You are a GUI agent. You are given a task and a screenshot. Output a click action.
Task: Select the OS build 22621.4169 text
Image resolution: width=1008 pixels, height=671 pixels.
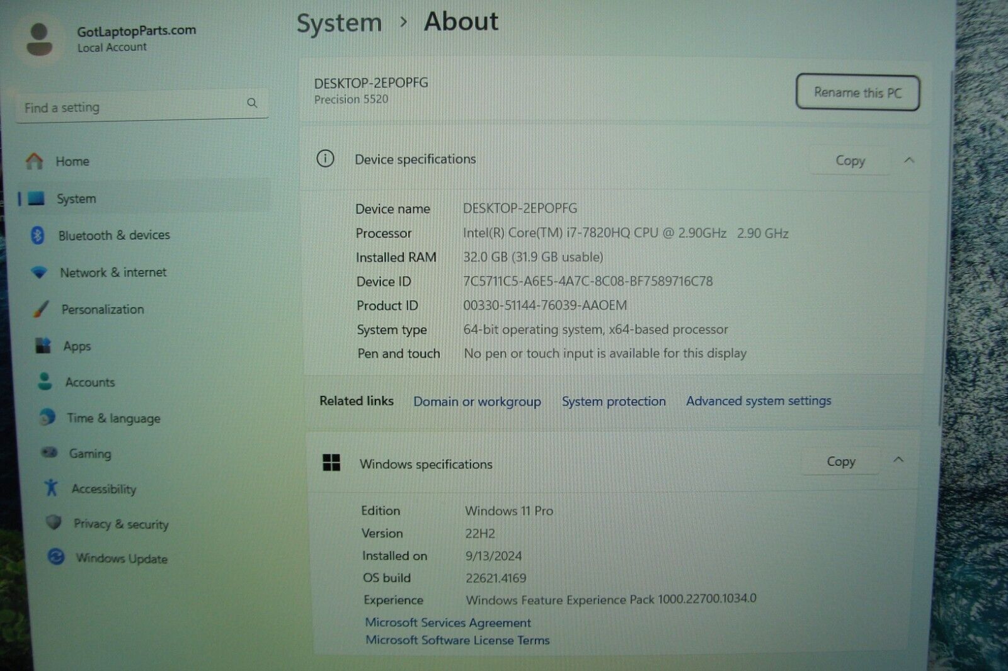(496, 578)
